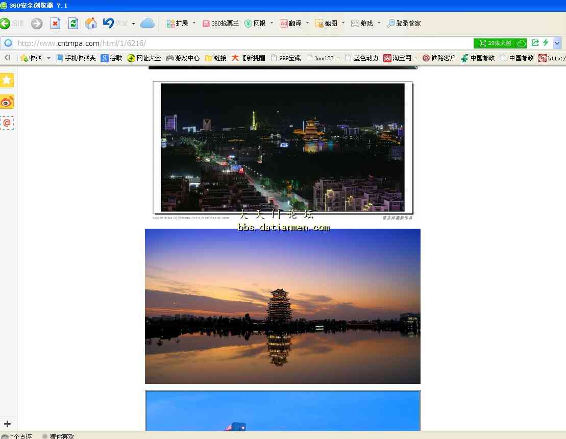Collapse the bookmarks bar with left chevron
Image resolution: width=566 pixels, height=439 pixels.
coord(7,58)
